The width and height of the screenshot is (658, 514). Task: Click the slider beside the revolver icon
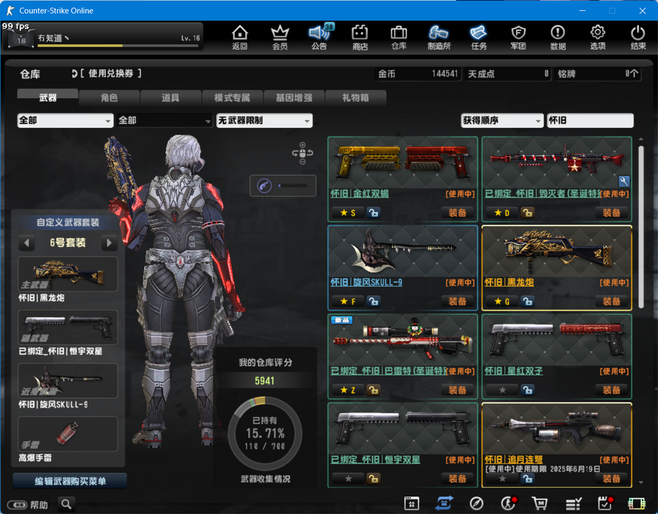click(x=293, y=185)
